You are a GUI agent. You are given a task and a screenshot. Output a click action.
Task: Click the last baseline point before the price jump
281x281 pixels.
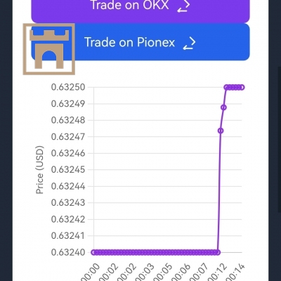click(x=218, y=252)
